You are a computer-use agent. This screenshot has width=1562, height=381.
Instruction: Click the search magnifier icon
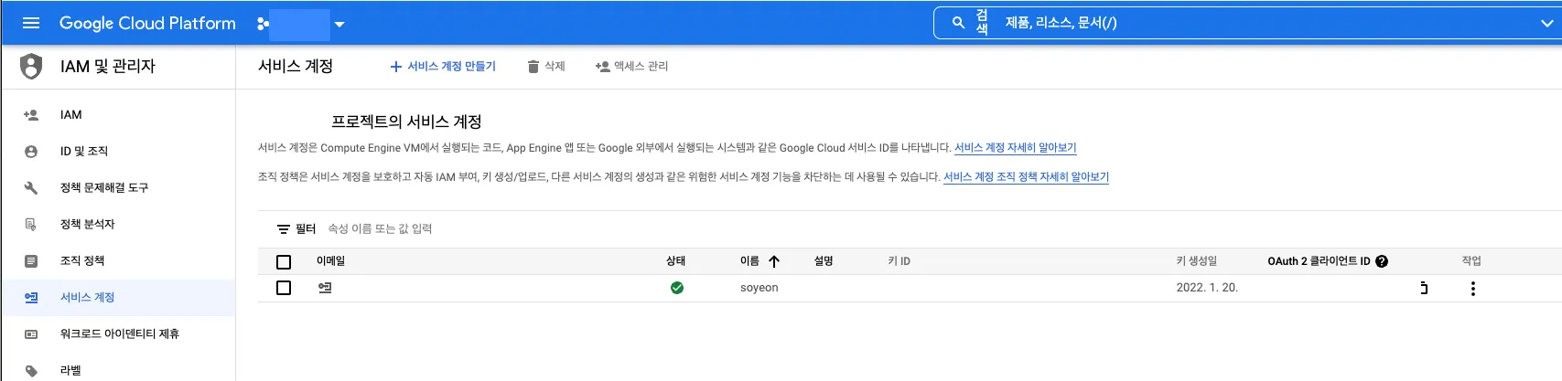click(958, 23)
